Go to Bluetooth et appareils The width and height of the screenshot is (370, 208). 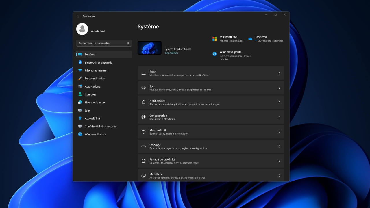click(x=104, y=62)
